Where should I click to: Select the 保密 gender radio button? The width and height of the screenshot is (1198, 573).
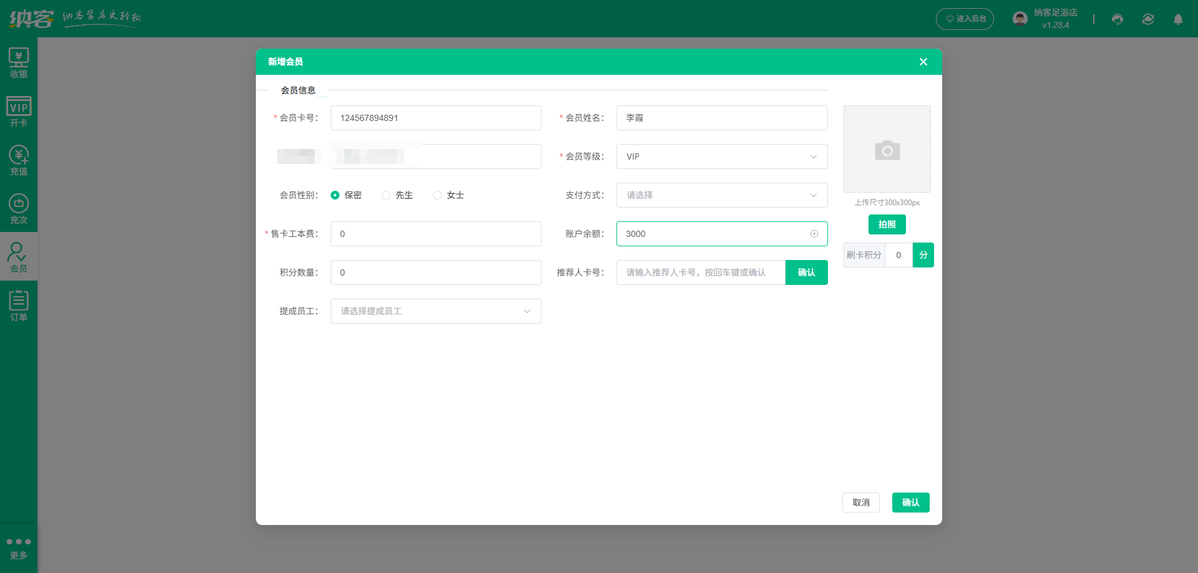click(335, 195)
